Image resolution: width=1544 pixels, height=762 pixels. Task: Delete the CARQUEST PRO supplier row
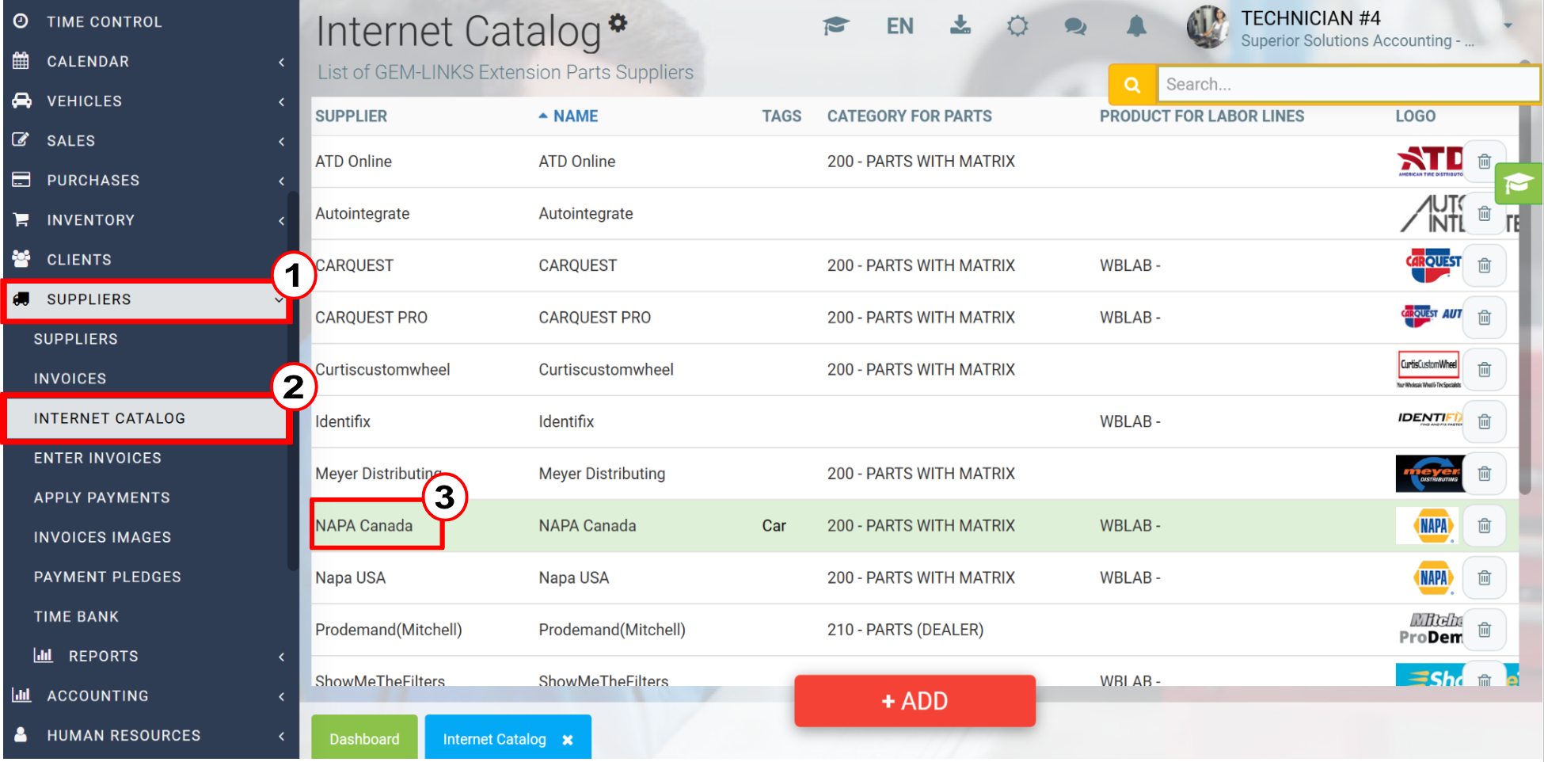click(x=1485, y=318)
